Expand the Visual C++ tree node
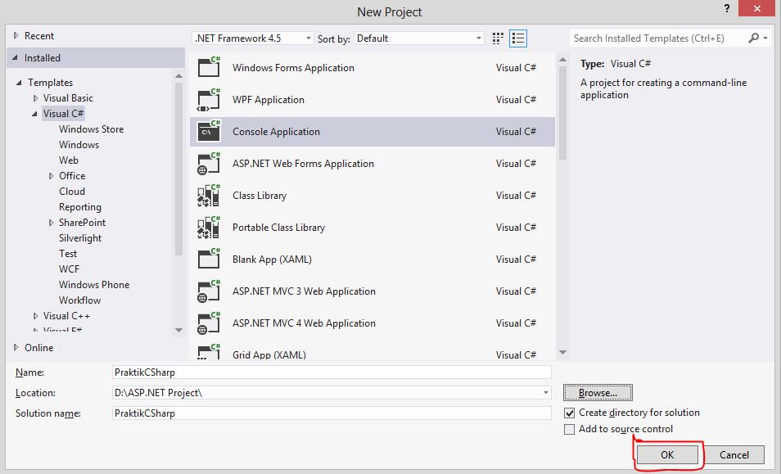Image resolution: width=781 pixels, height=474 pixels. click(x=34, y=315)
